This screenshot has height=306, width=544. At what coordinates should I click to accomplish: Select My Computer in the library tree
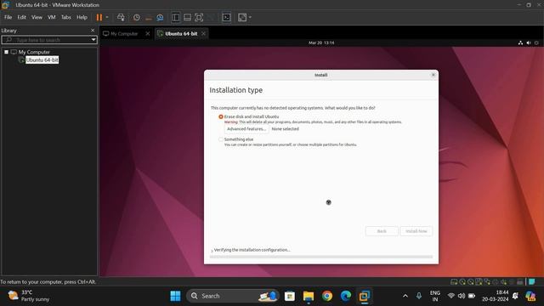tap(34, 52)
